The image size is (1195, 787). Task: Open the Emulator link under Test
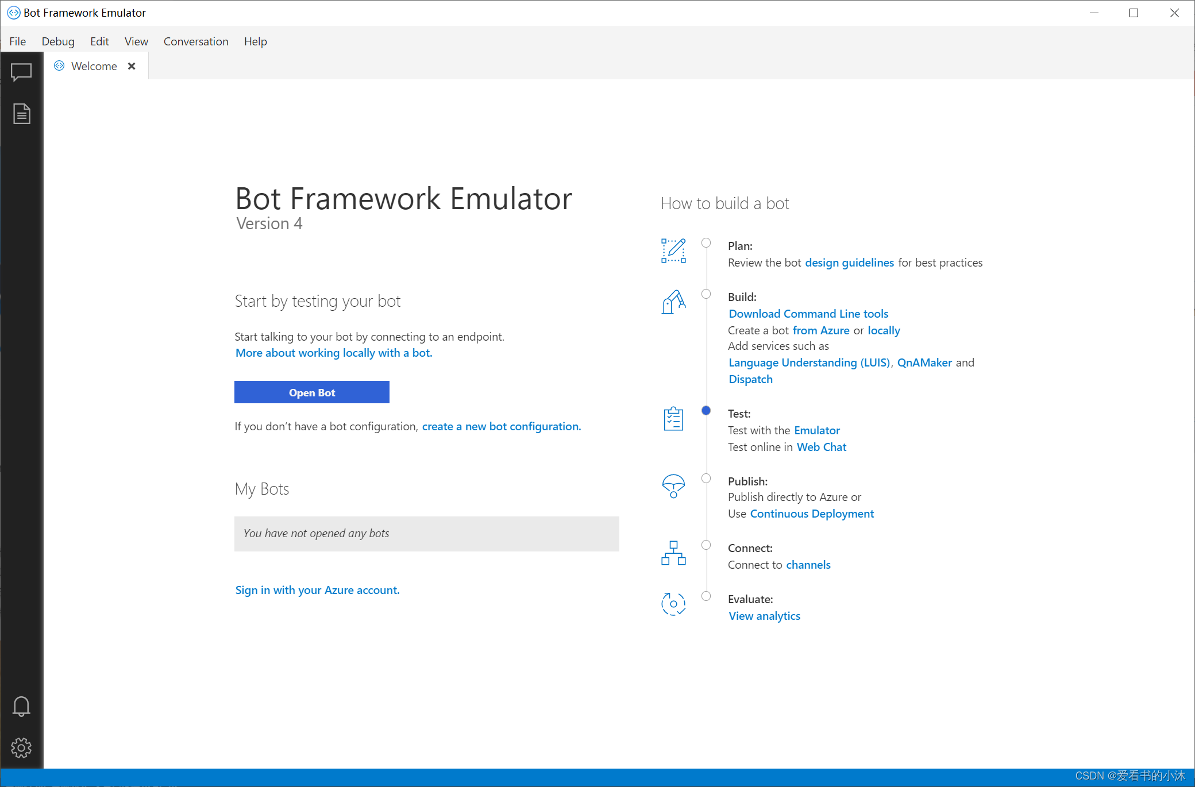[x=816, y=430]
